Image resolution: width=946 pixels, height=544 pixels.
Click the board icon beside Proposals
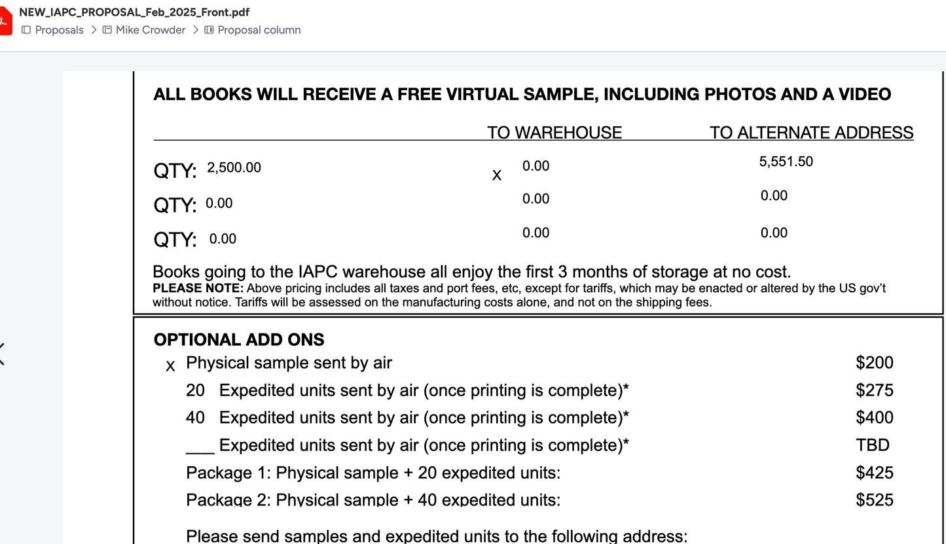tap(26, 30)
